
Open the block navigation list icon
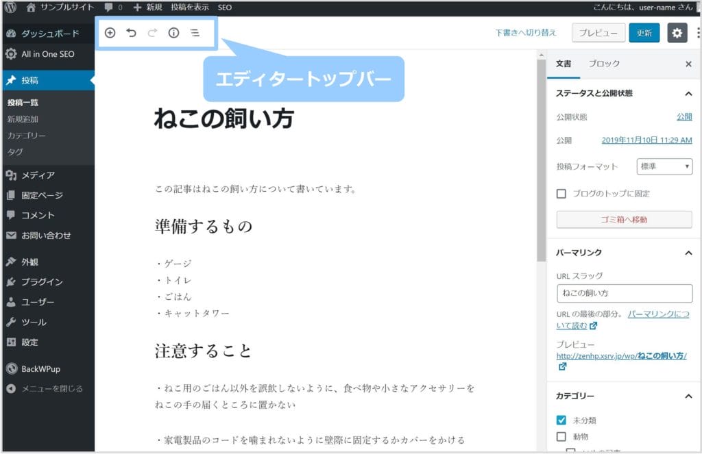pos(195,33)
